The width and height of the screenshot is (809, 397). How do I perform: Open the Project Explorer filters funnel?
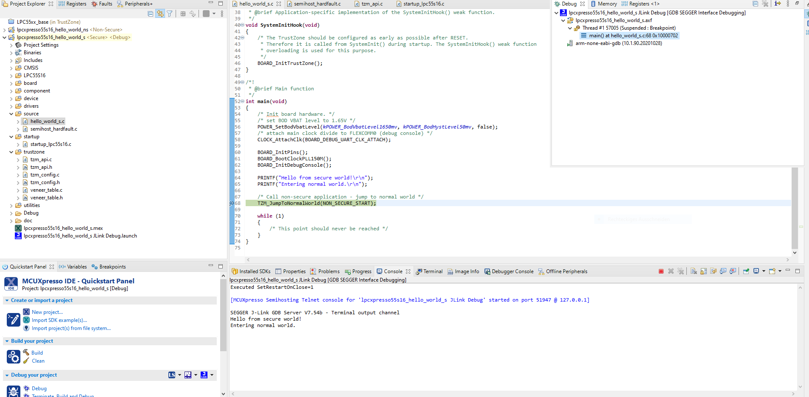pos(170,13)
